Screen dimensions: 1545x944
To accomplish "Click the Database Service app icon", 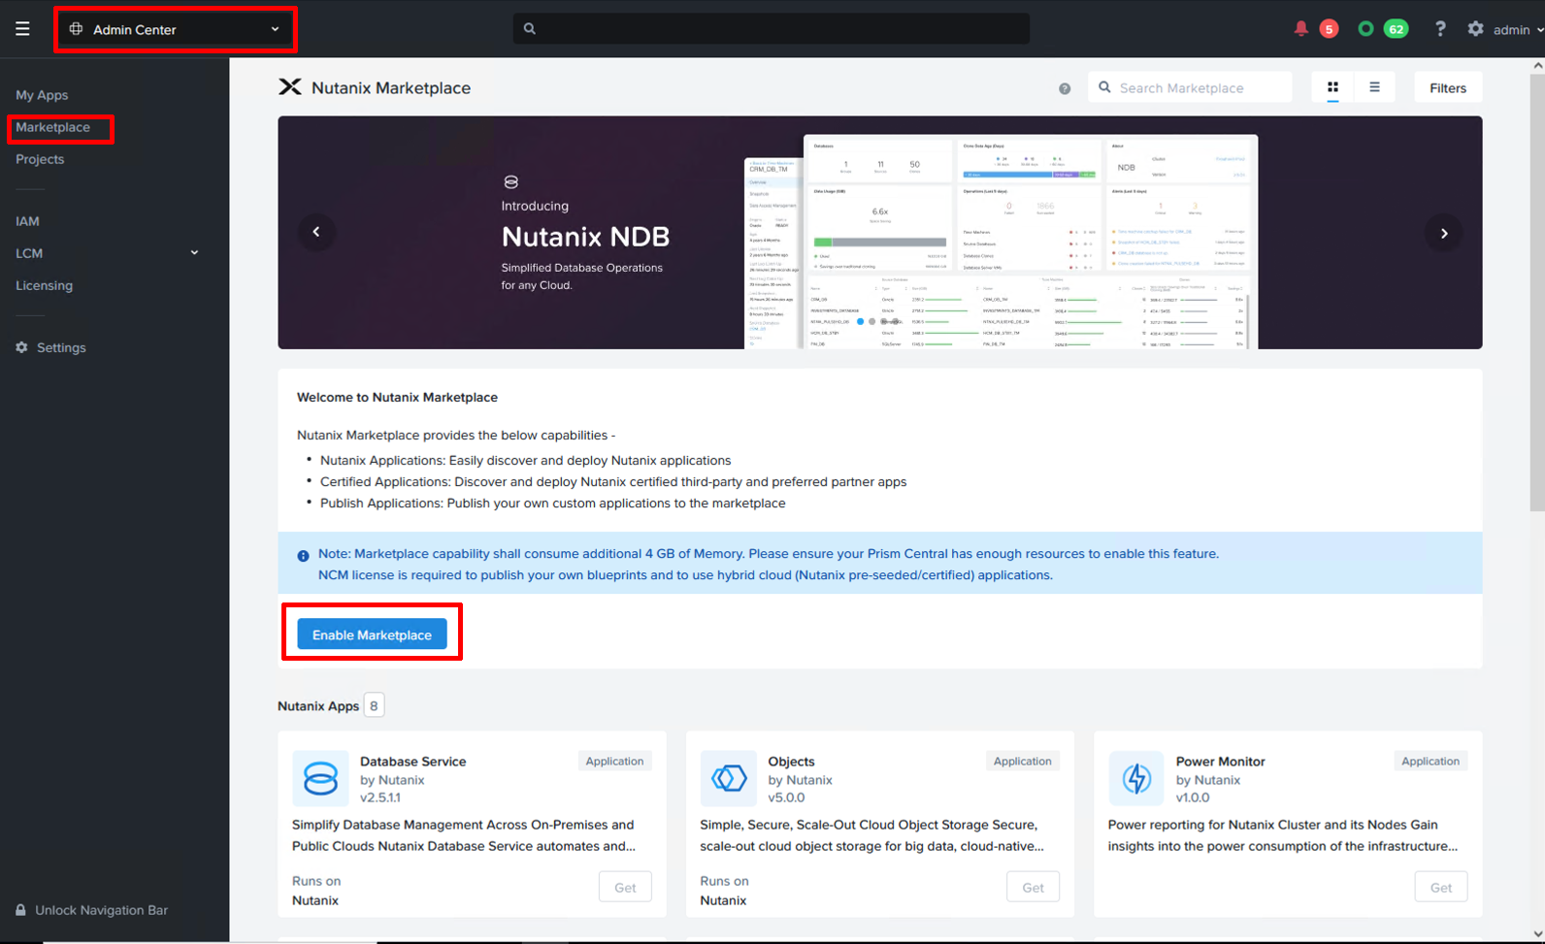I will click(x=320, y=778).
